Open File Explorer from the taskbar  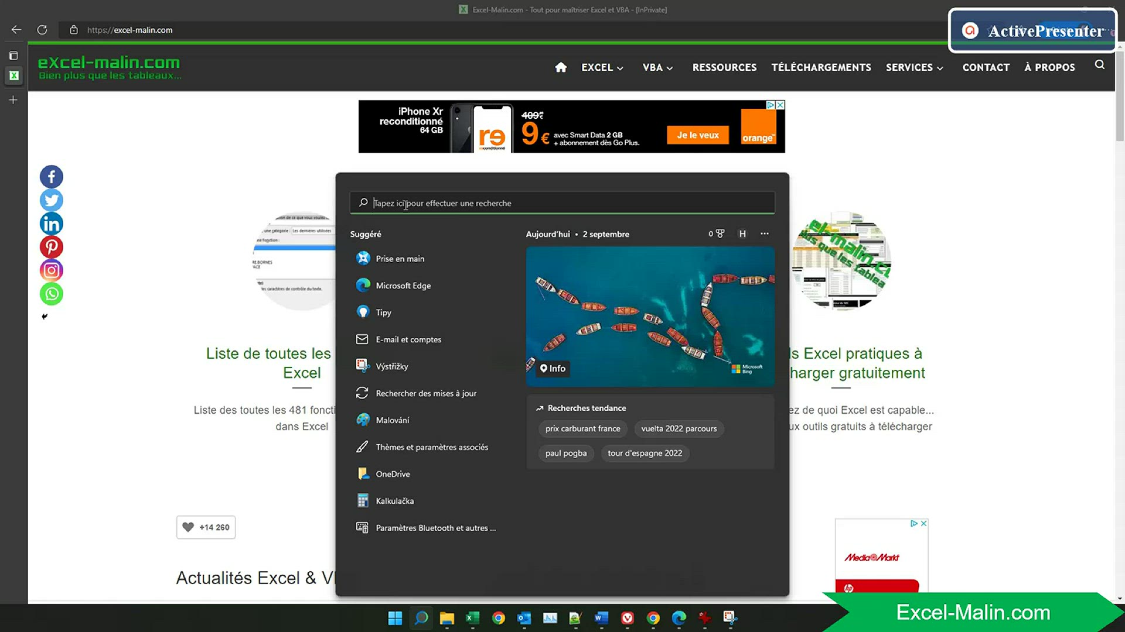coord(447,618)
